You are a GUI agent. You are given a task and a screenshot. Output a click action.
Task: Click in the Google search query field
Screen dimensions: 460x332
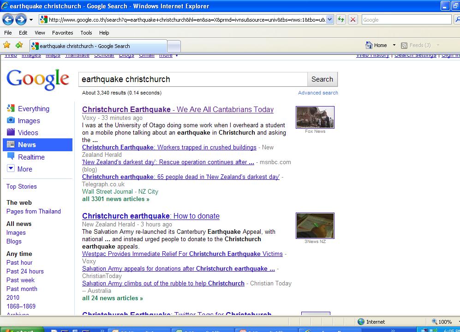point(192,79)
